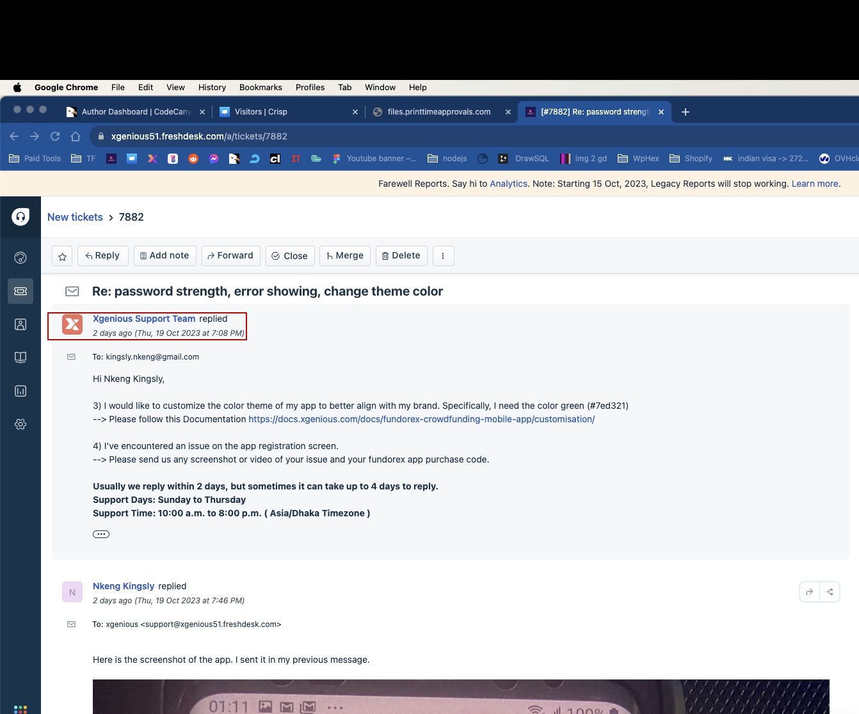
Task: Click the Merge button
Action: pos(345,256)
